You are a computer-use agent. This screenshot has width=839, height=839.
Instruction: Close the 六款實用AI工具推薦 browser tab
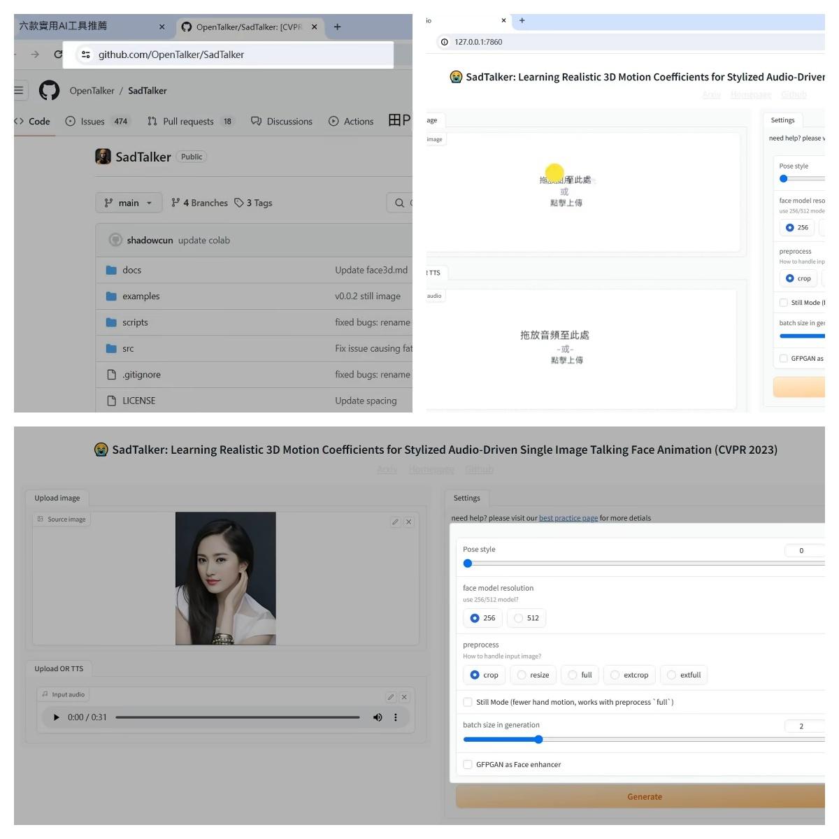(x=162, y=27)
